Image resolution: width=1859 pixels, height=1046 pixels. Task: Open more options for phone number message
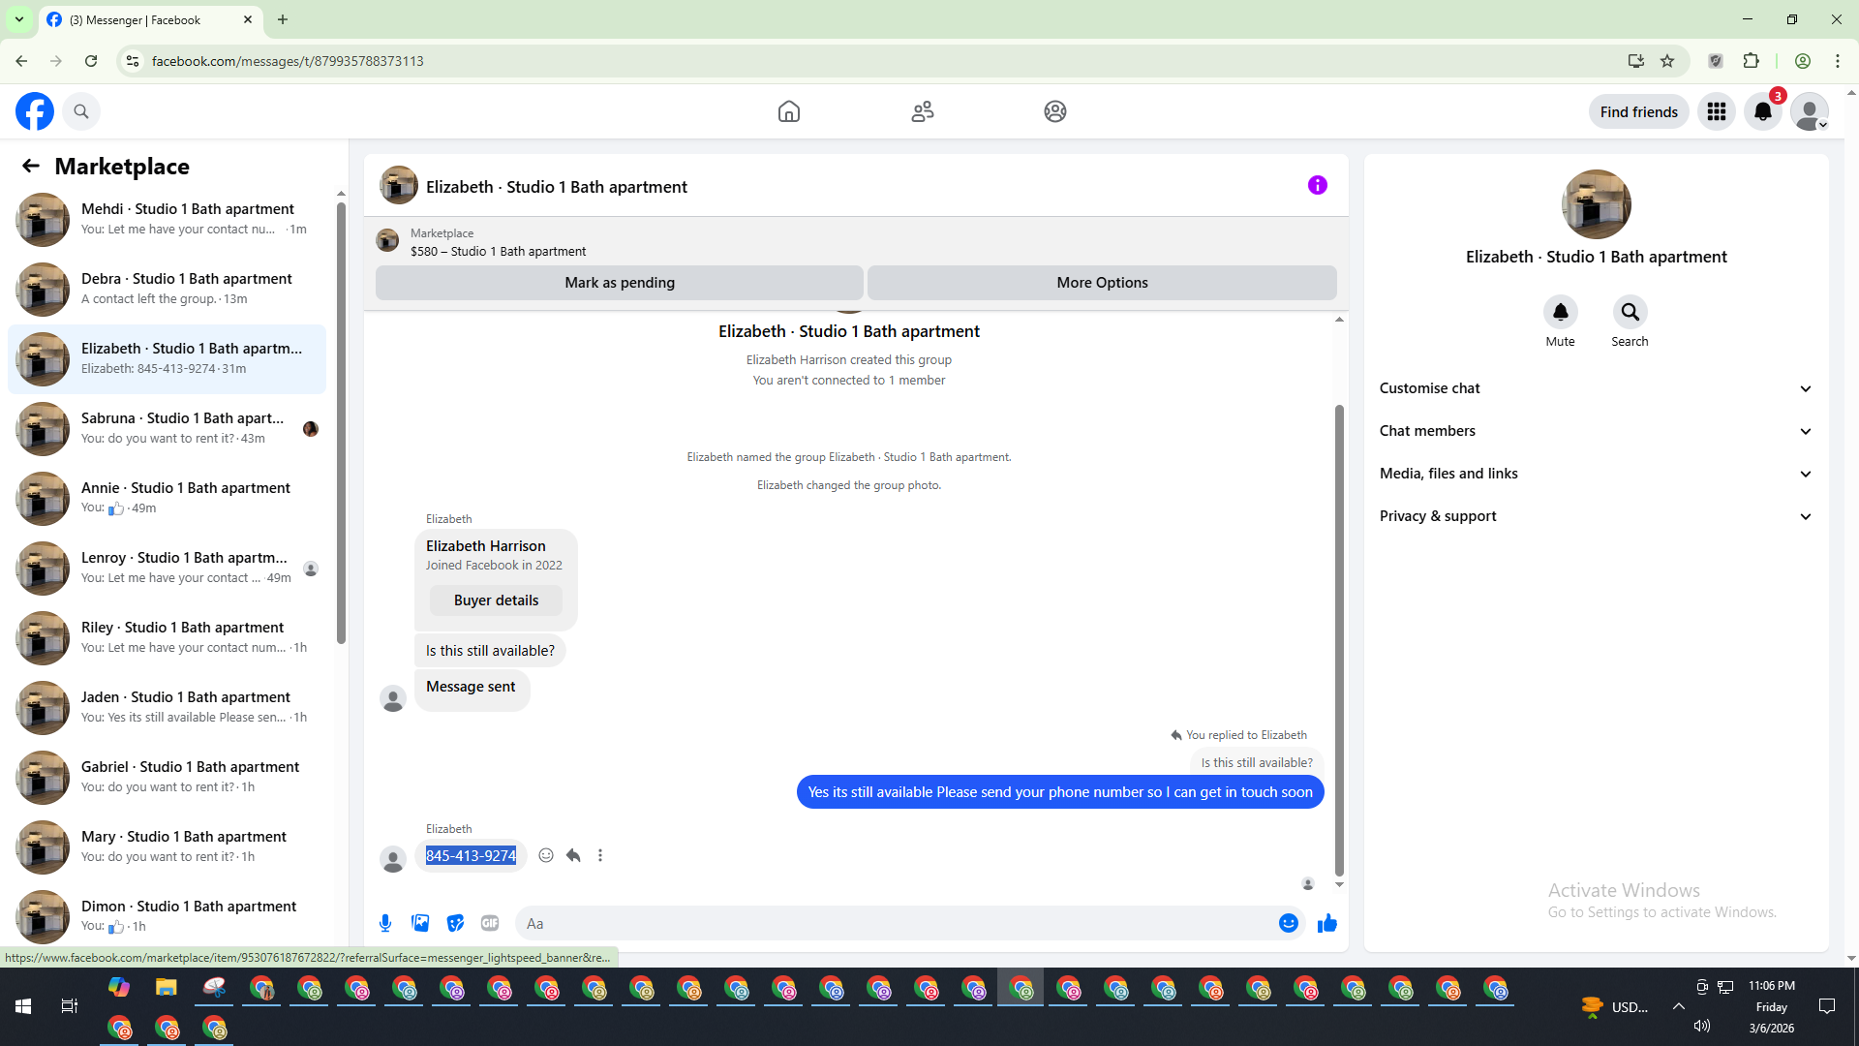pyautogui.click(x=600, y=855)
